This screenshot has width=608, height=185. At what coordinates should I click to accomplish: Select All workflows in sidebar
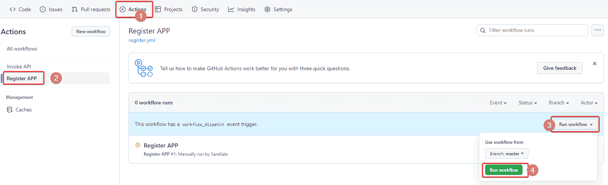tap(22, 49)
